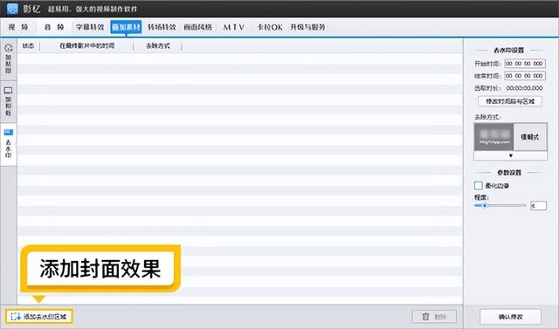Click the 去除方式 column header
This screenshot has width=559, height=329.
(158, 45)
